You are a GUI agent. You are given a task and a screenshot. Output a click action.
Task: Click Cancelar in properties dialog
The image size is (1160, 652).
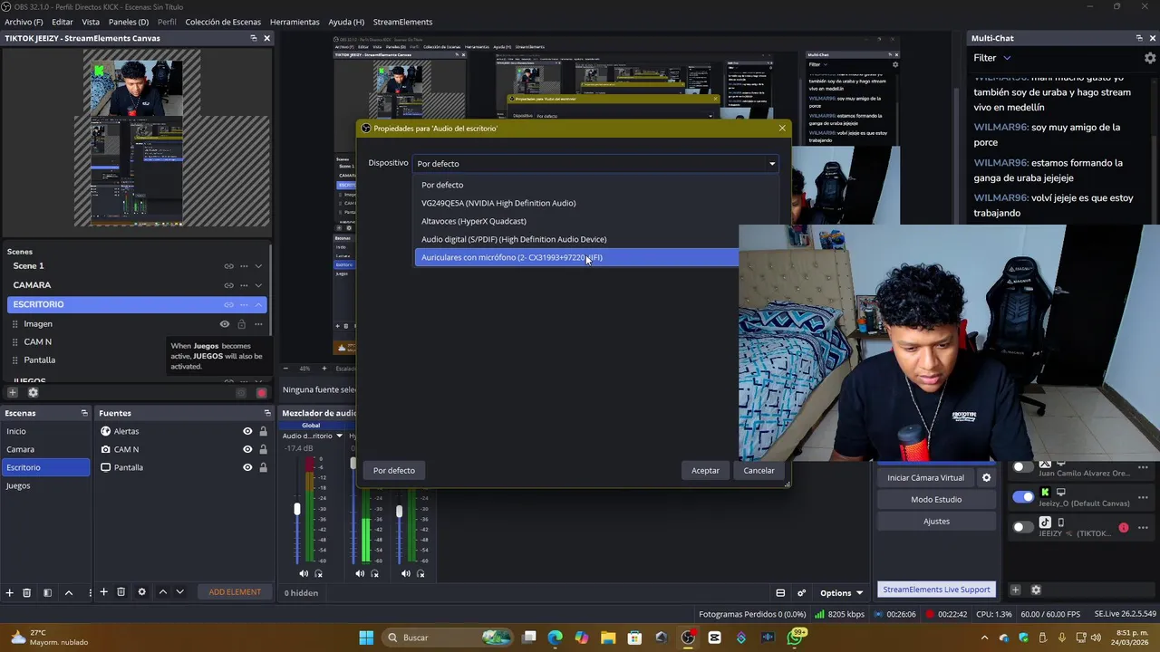tap(759, 470)
